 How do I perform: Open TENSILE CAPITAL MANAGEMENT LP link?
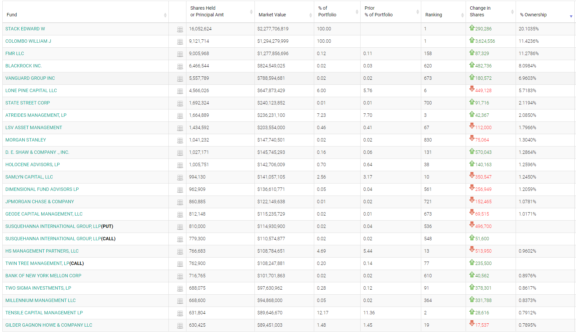tap(44, 313)
